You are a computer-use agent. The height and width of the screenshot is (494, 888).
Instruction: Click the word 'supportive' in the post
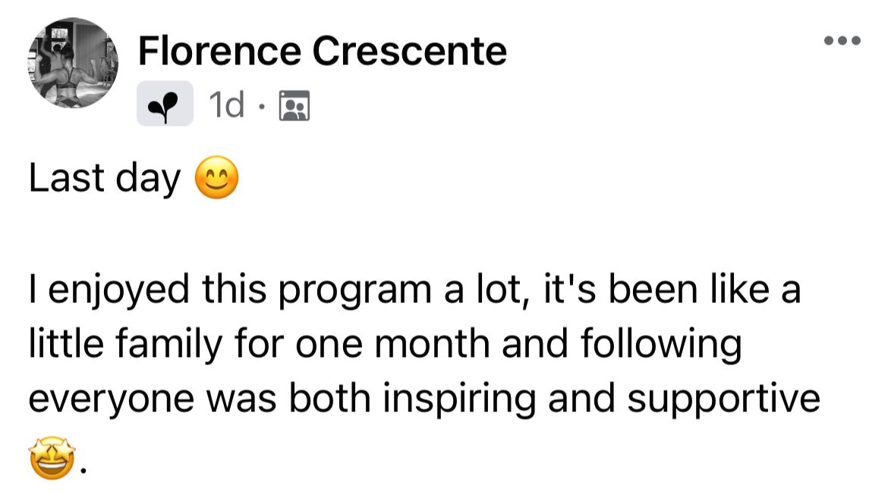[723, 399]
